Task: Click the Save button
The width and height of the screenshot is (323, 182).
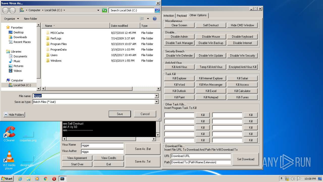Action: [120, 114]
